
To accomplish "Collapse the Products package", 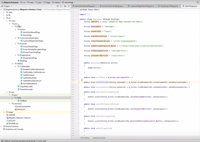I will click(x=15, y=44).
